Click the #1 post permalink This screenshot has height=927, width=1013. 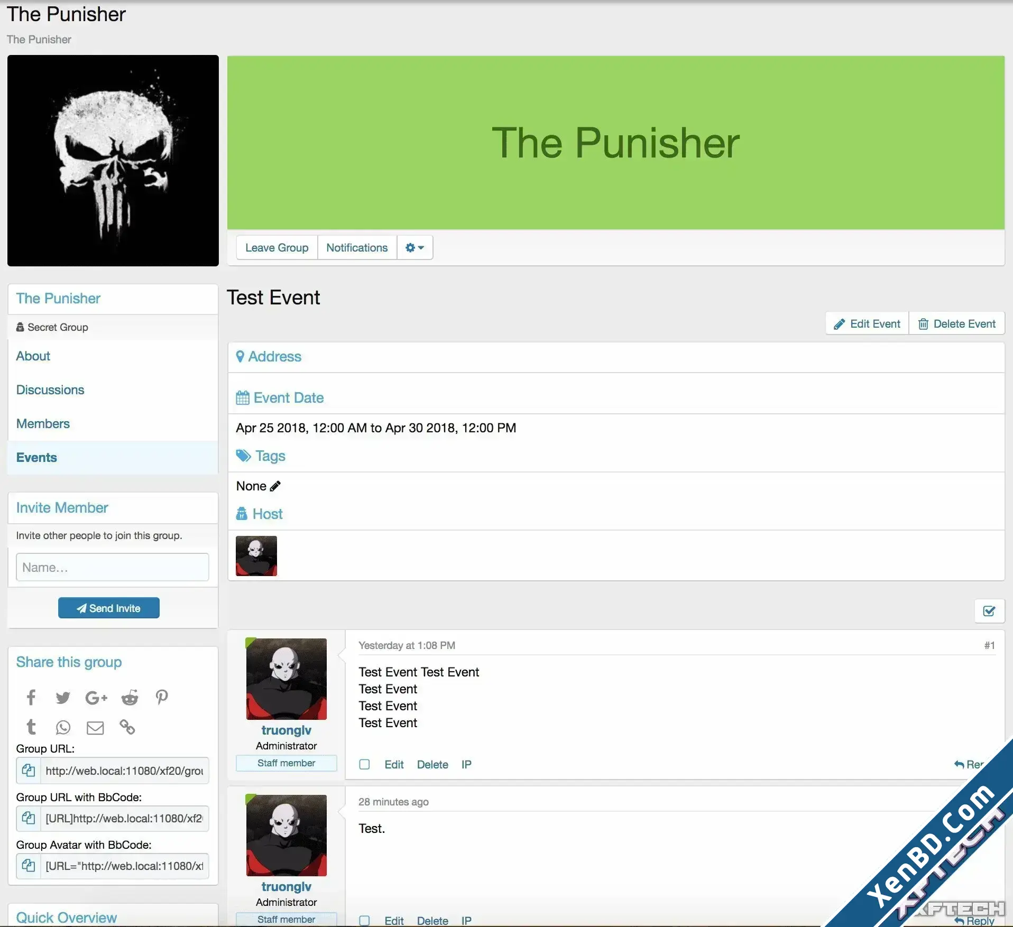click(990, 645)
